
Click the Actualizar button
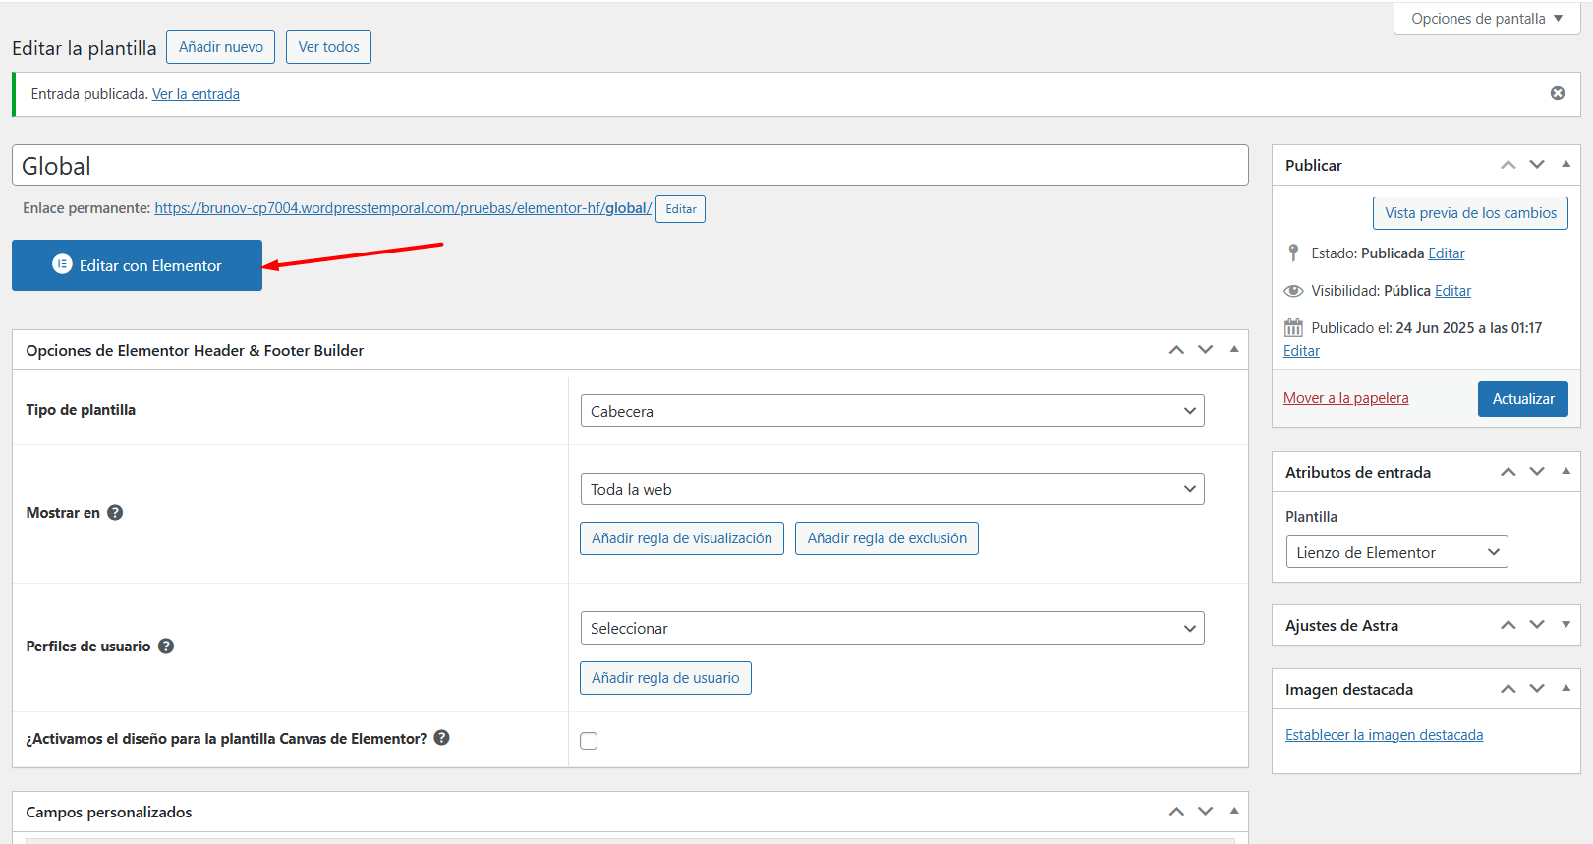(1523, 399)
